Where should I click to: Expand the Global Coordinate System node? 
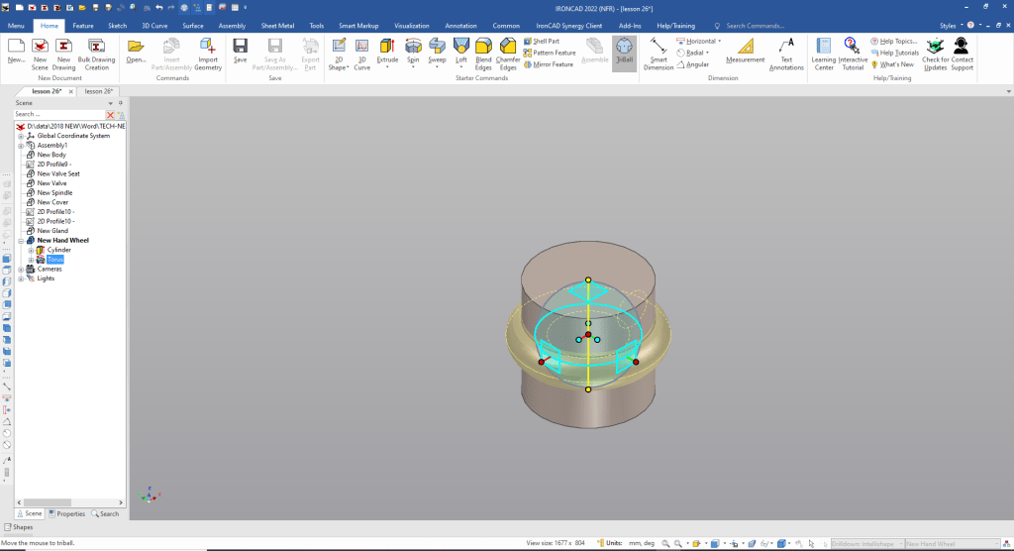click(x=21, y=136)
